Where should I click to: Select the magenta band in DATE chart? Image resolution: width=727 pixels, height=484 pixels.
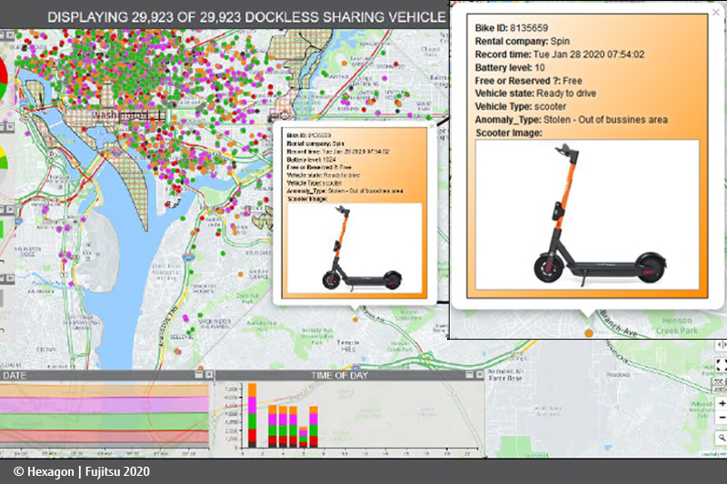click(105, 405)
